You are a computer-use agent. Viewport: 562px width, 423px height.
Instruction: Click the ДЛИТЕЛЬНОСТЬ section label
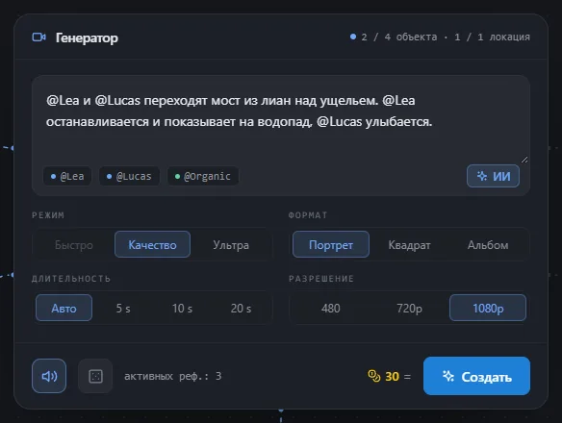click(x=71, y=279)
